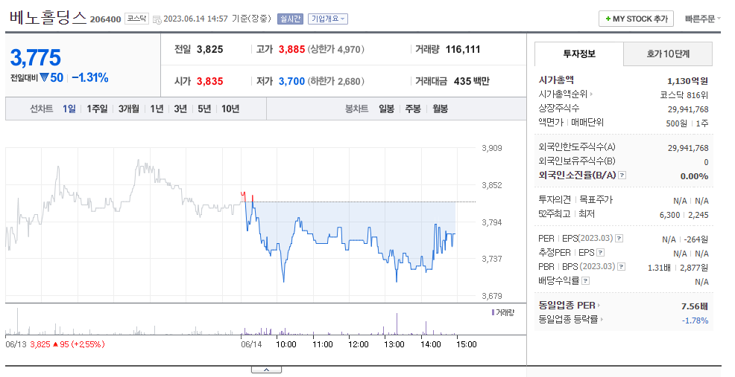735x377 pixels.
Task: Click the 전일 value 3,825
Action: point(209,50)
